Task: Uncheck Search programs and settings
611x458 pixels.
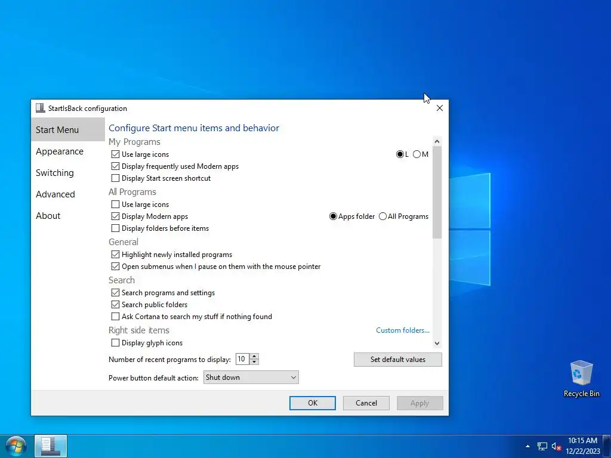Action: 115,292
